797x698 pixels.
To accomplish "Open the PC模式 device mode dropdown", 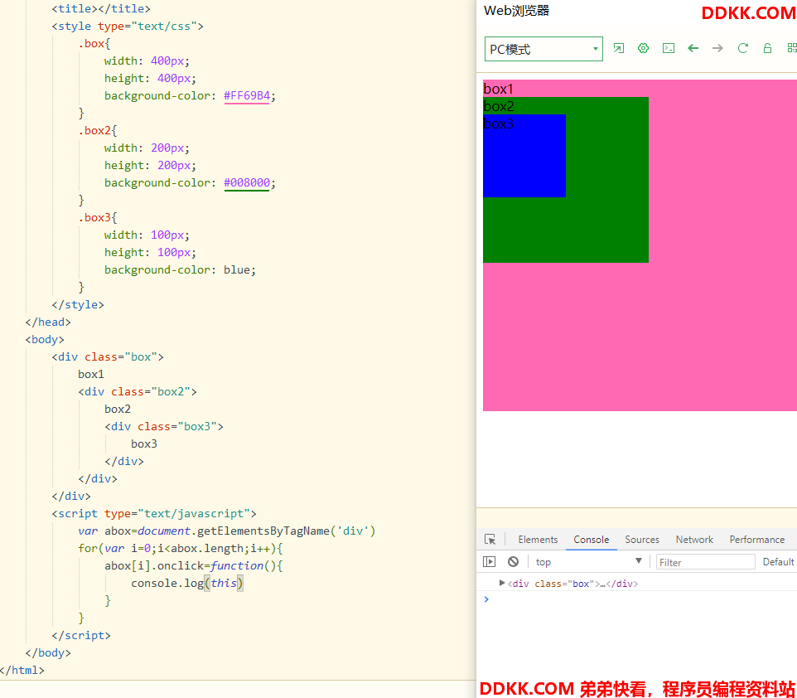I will click(x=543, y=49).
